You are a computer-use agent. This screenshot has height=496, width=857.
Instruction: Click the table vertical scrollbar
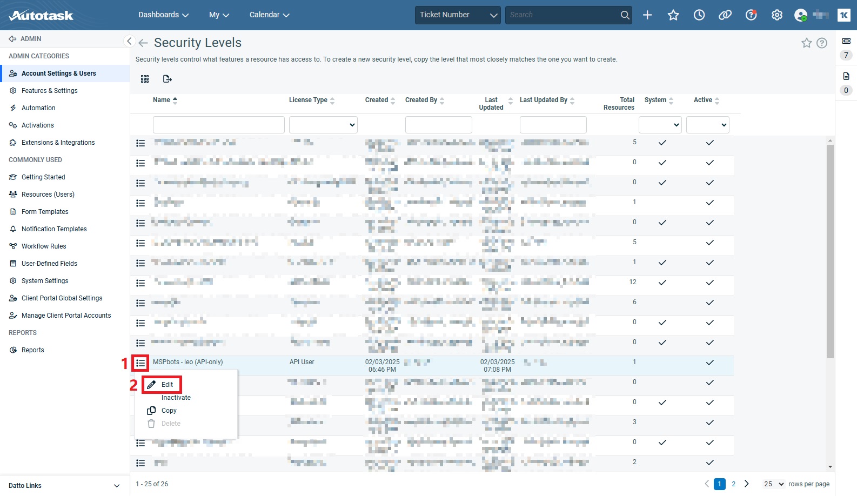click(830, 251)
